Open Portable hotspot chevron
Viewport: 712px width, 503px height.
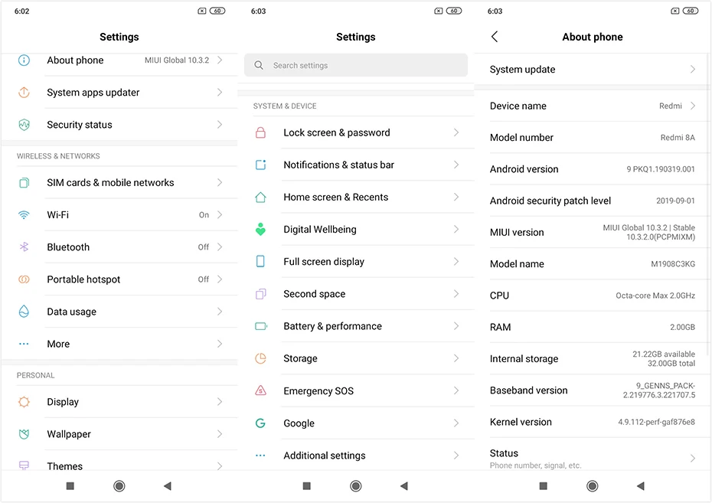coord(220,279)
